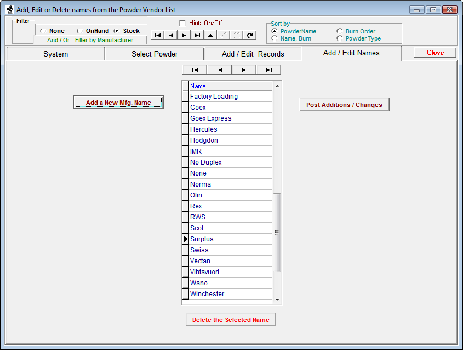This screenshot has width=463, height=350.
Task: Select the Factory Loading row
Action: [x=230, y=97]
